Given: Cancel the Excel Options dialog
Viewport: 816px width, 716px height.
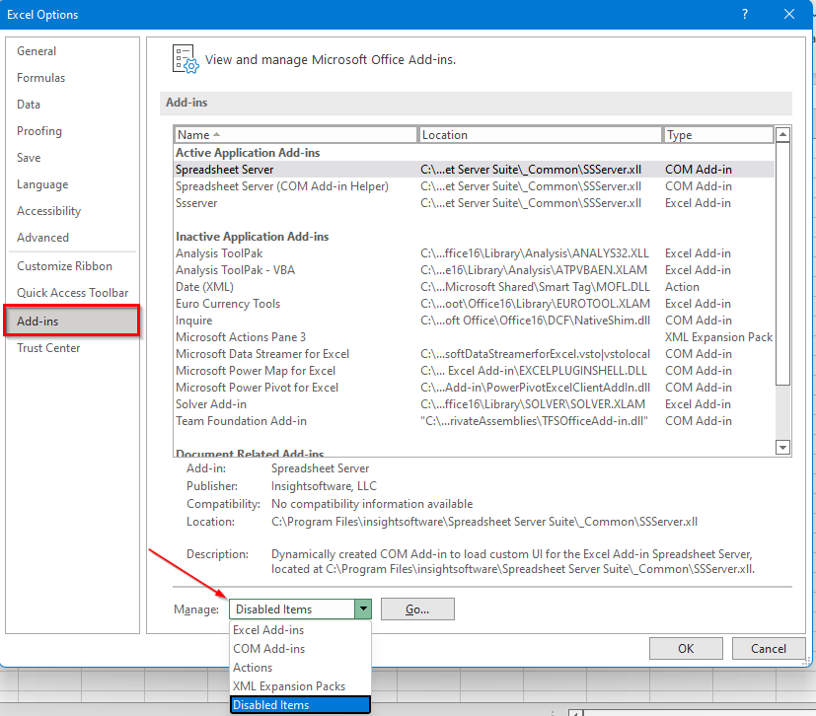Looking at the screenshot, I should tap(768, 648).
